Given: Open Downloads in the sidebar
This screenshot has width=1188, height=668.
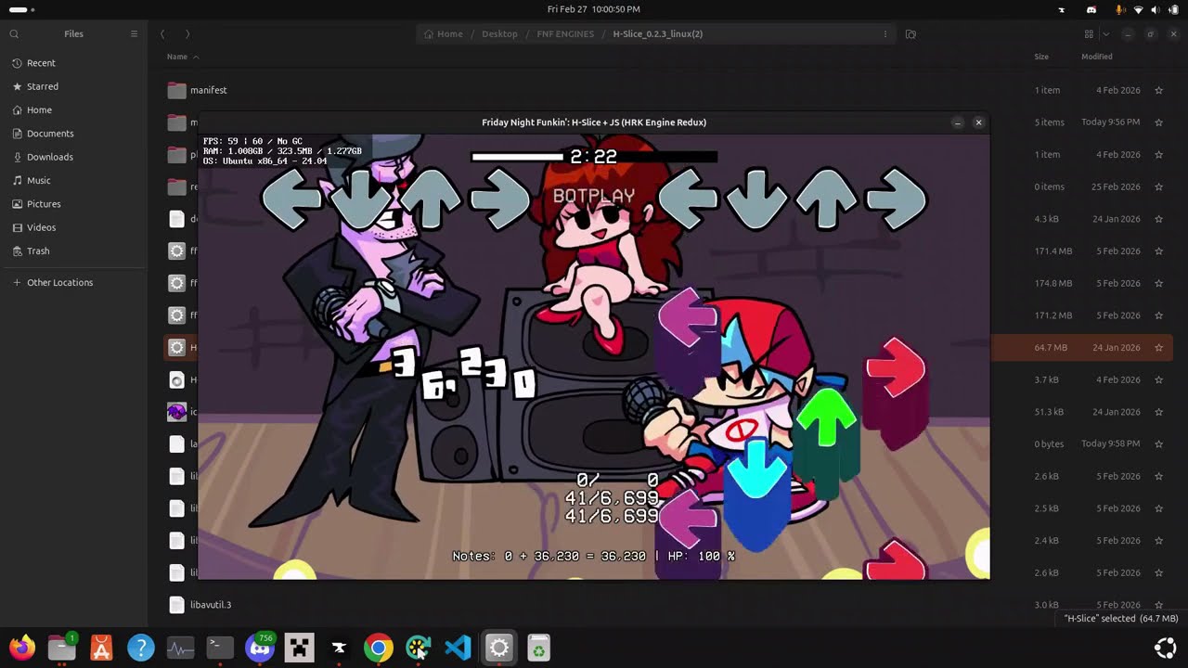Looking at the screenshot, I should pos(73,157).
